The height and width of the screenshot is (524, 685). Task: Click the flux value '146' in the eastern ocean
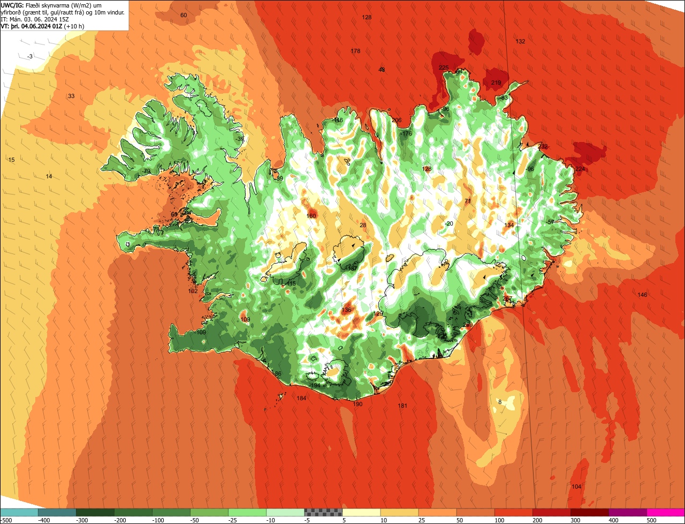coord(642,295)
